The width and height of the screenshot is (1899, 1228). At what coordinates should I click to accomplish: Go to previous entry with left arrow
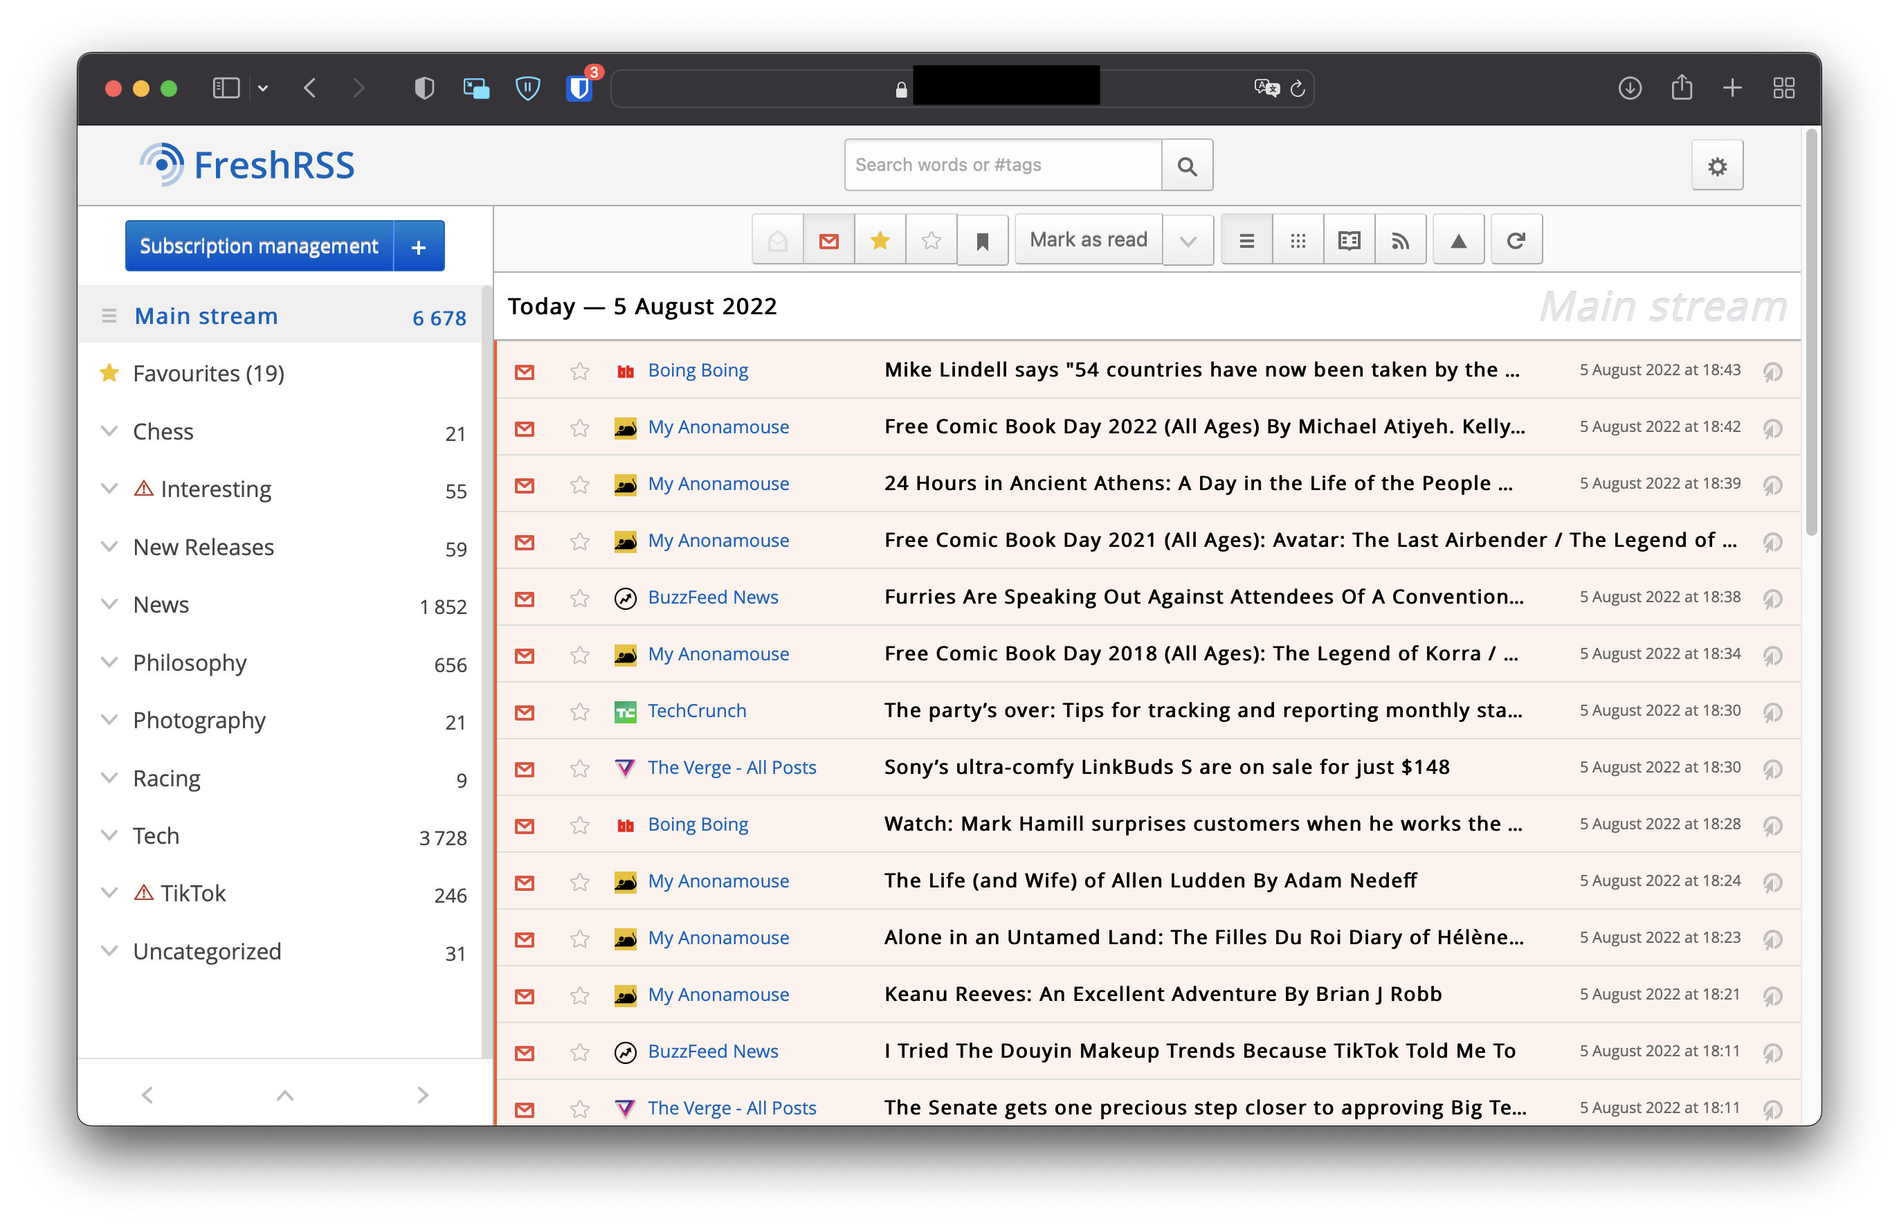tap(147, 1096)
